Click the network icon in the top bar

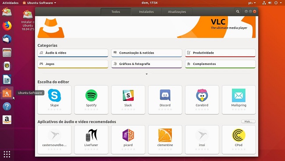coord(264,3)
